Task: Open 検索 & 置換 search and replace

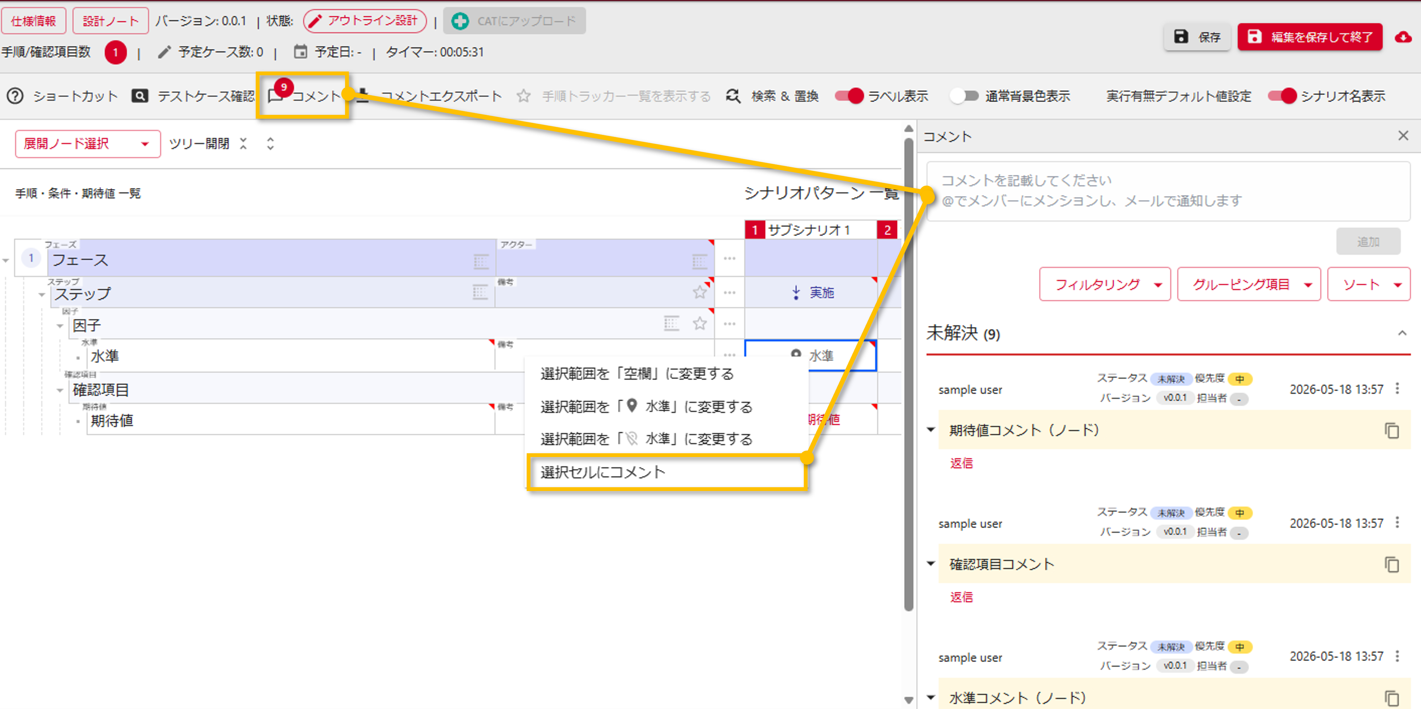Action: [x=772, y=96]
